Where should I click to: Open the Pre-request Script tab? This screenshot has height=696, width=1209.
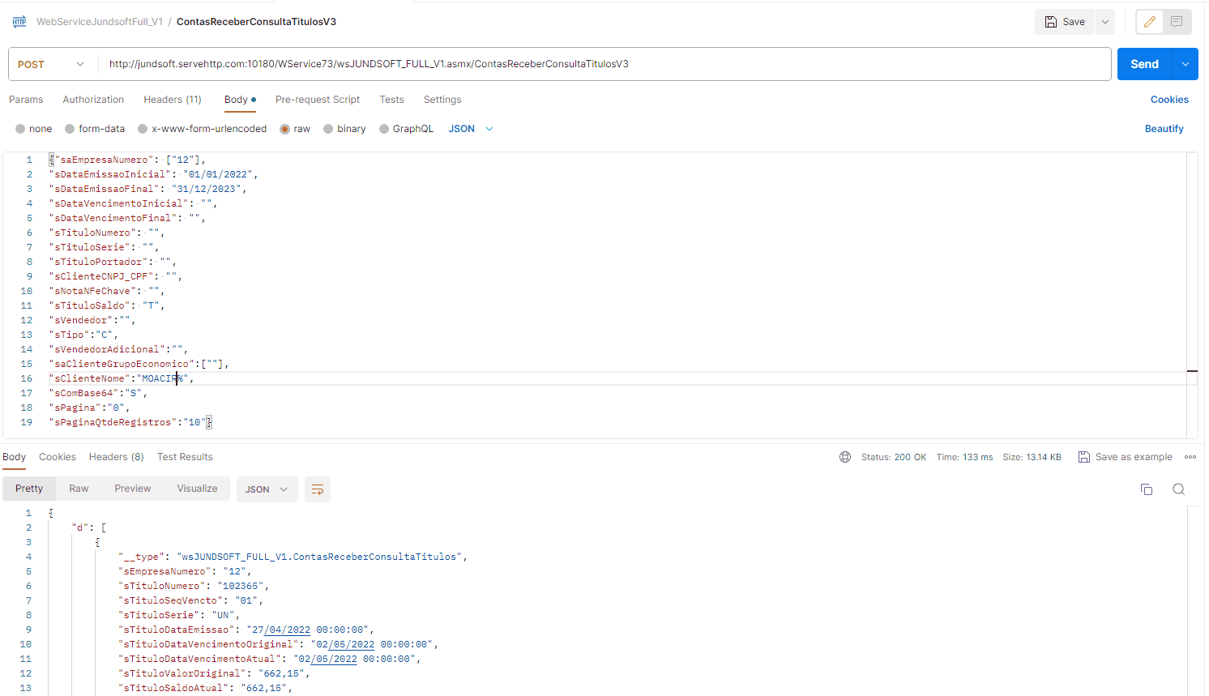pyautogui.click(x=317, y=100)
